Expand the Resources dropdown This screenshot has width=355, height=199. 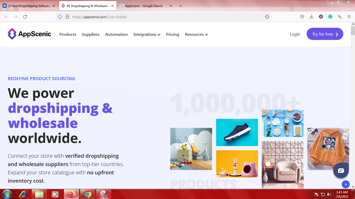coord(196,34)
